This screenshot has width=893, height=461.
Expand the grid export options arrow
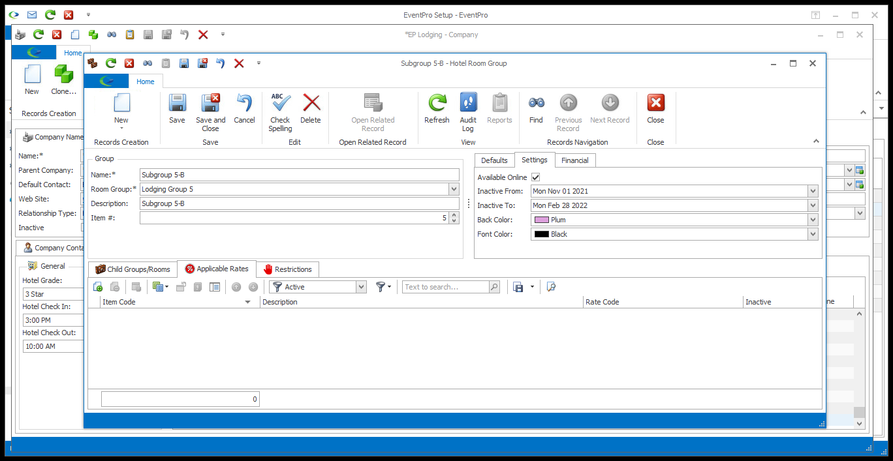point(532,287)
